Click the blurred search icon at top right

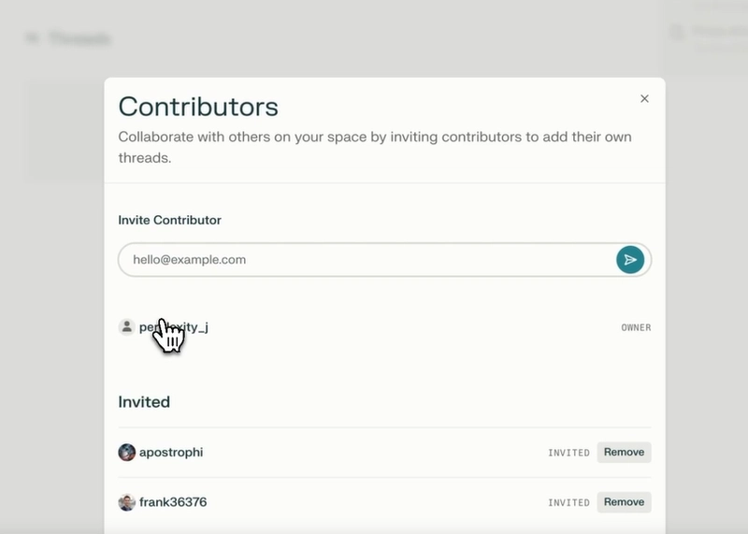[677, 33]
